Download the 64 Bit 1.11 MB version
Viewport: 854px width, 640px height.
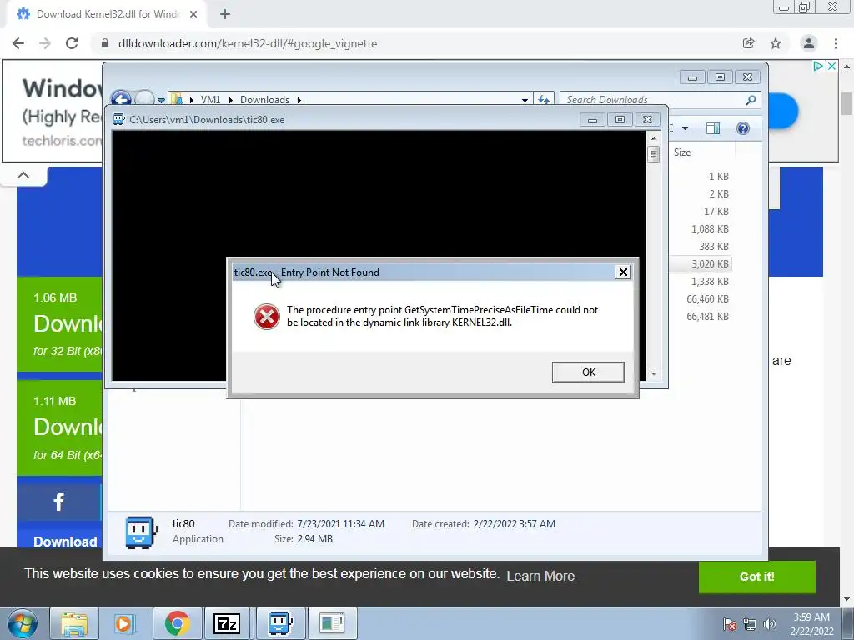pos(60,427)
